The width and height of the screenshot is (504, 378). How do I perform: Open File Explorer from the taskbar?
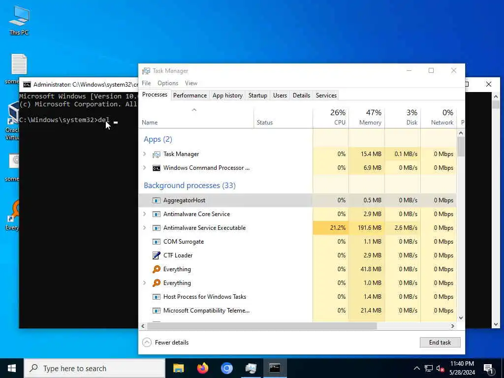tap(178, 368)
